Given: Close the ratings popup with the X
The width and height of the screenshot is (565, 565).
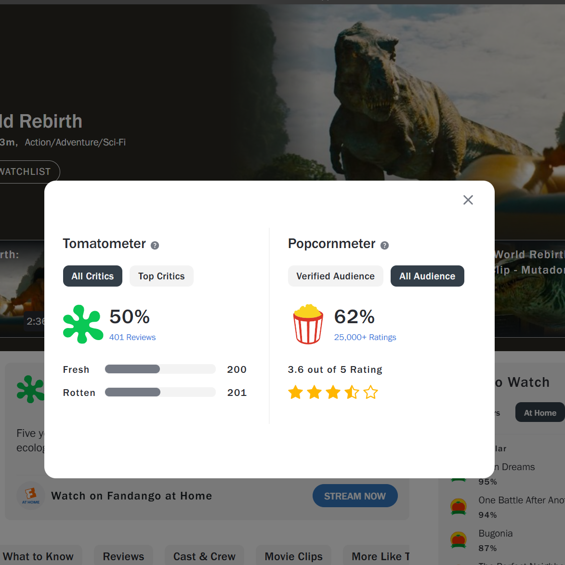Looking at the screenshot, I should point(468,200).
